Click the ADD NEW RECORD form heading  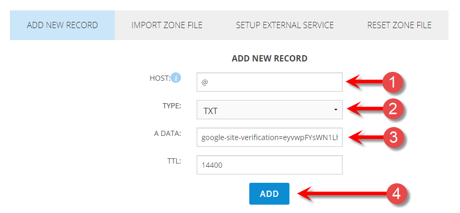tap(269, 59)
